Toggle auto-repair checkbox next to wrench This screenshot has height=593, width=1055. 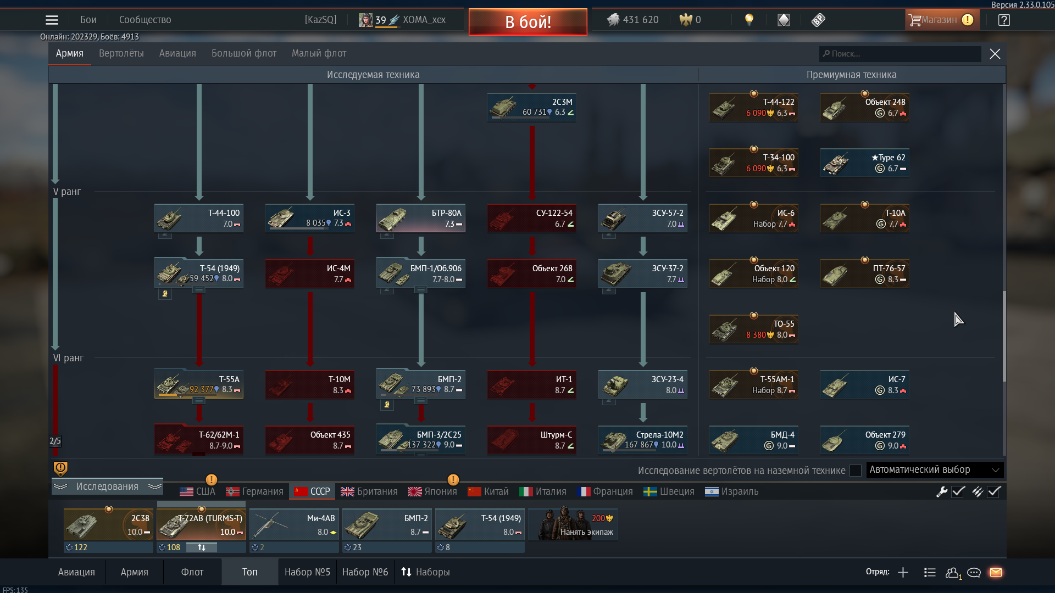[x=958, y=491]
